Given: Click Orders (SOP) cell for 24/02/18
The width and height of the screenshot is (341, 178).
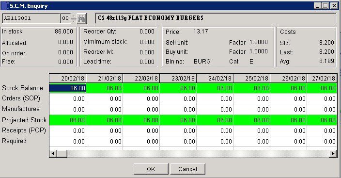Looking at the screenshot, I should coord(215,98).
